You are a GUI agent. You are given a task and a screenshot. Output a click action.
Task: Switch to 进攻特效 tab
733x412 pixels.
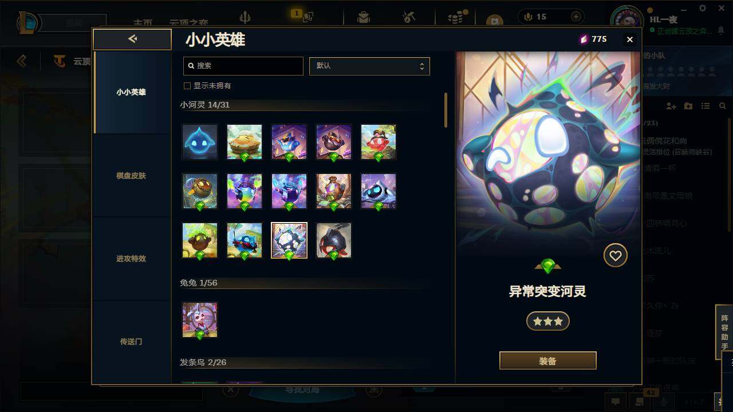pos(131,259)
